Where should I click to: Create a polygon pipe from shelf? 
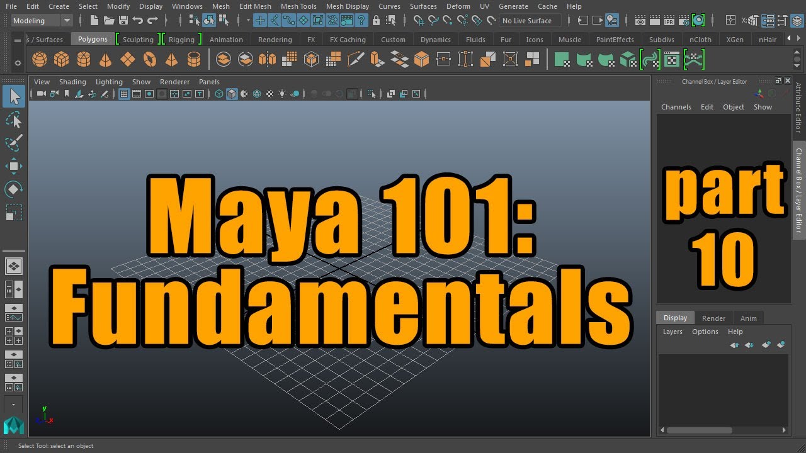coord(194,60)
